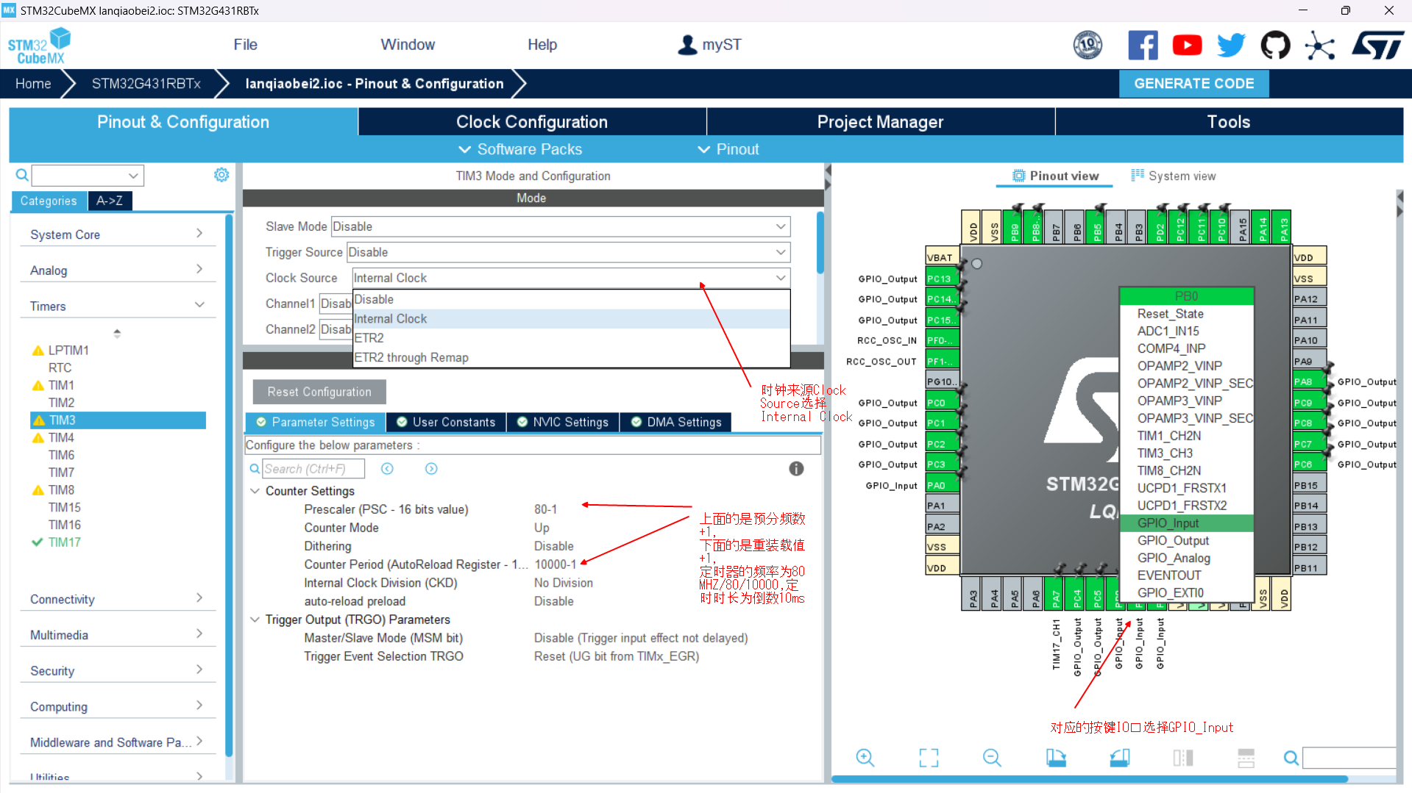Choose ETR2 through Remap option
Image resolution: width=1412 pixels, height=793 pixels.
[x=571, y=357]
